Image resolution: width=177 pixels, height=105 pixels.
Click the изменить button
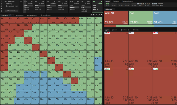coord(11,11)
